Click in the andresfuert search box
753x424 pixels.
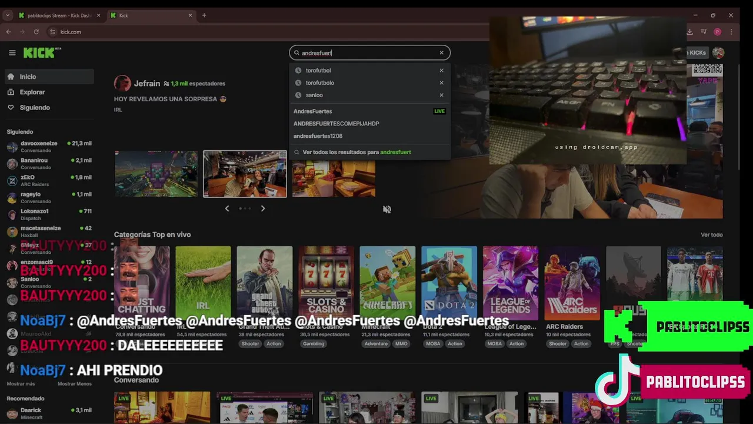pos(369,53)
